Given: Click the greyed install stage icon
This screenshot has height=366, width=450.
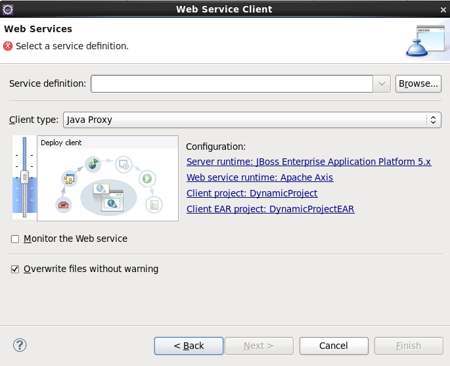Looking at the screenshot, I should (x=123, y=163).
